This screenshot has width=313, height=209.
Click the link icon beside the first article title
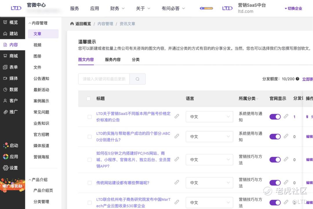(176, 116)
